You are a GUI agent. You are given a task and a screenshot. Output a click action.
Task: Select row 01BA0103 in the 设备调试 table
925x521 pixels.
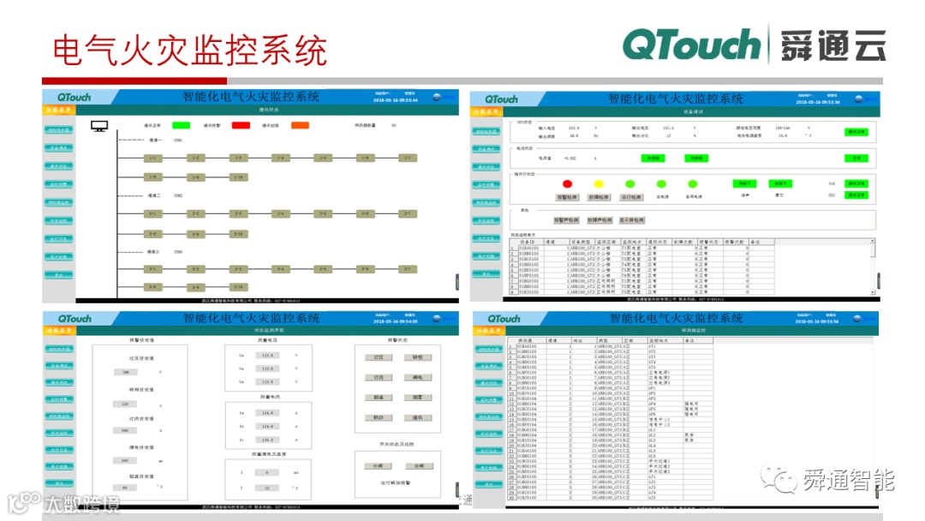tap(643, 249)
